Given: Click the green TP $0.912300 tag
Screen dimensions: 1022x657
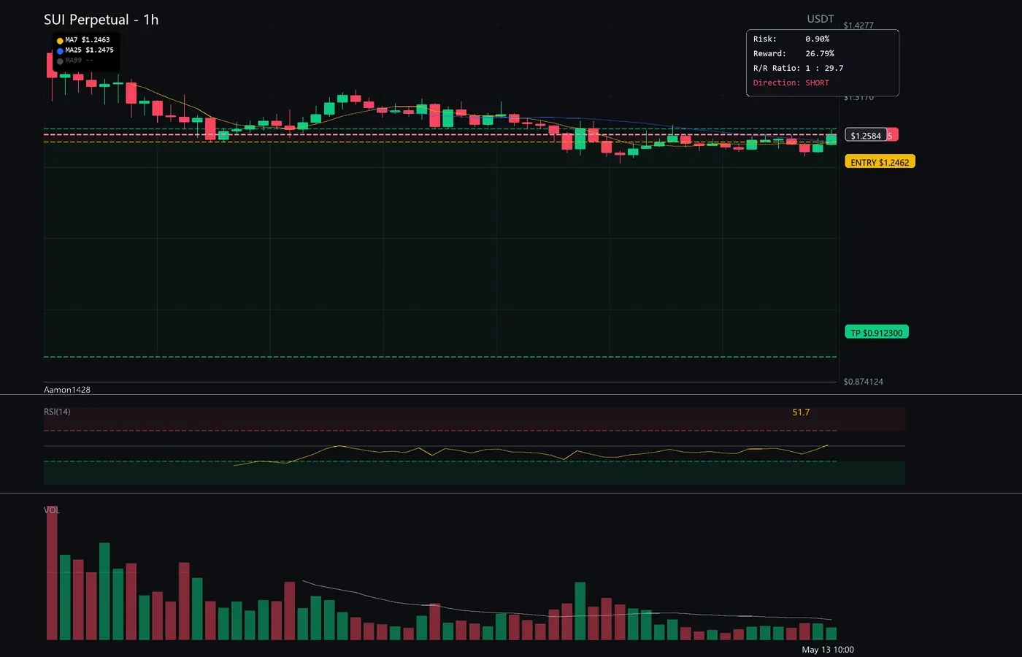Looking at the screenshot, I should (x=876, y=332).
